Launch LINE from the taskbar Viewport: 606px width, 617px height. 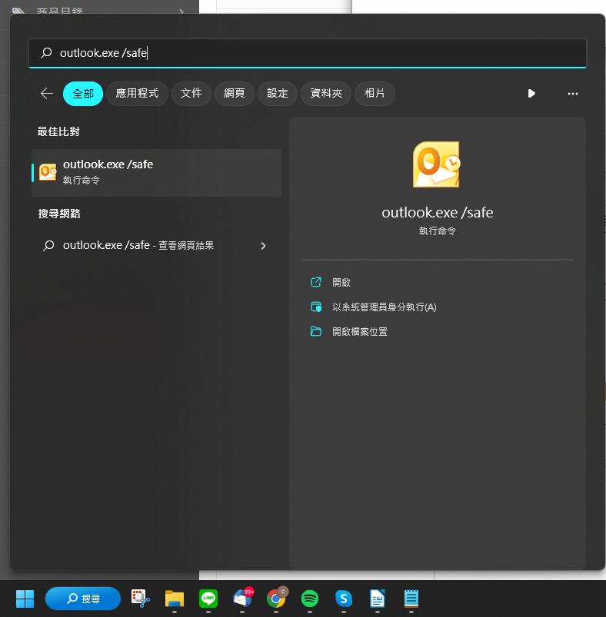[208, 598]
